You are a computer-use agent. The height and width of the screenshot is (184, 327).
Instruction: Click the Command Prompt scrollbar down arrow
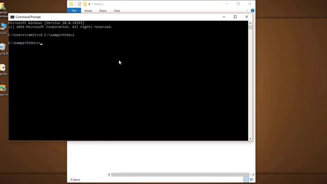250,139
